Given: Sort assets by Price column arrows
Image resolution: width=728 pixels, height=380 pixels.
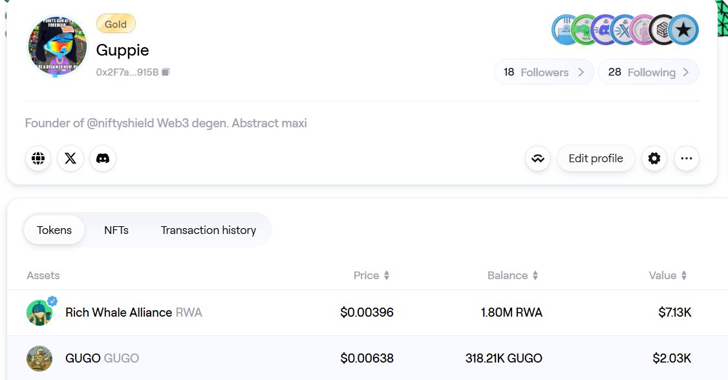Looking at the screenshot, I should pyautogui.click(x=386, y=275).
